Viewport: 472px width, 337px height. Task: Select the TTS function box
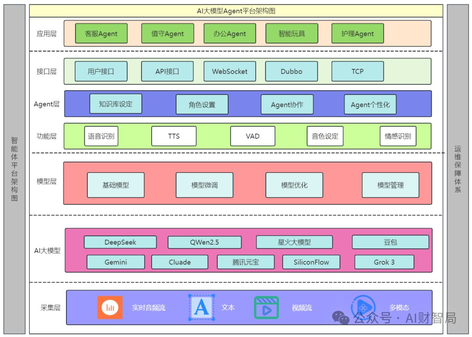coord(174,136)
